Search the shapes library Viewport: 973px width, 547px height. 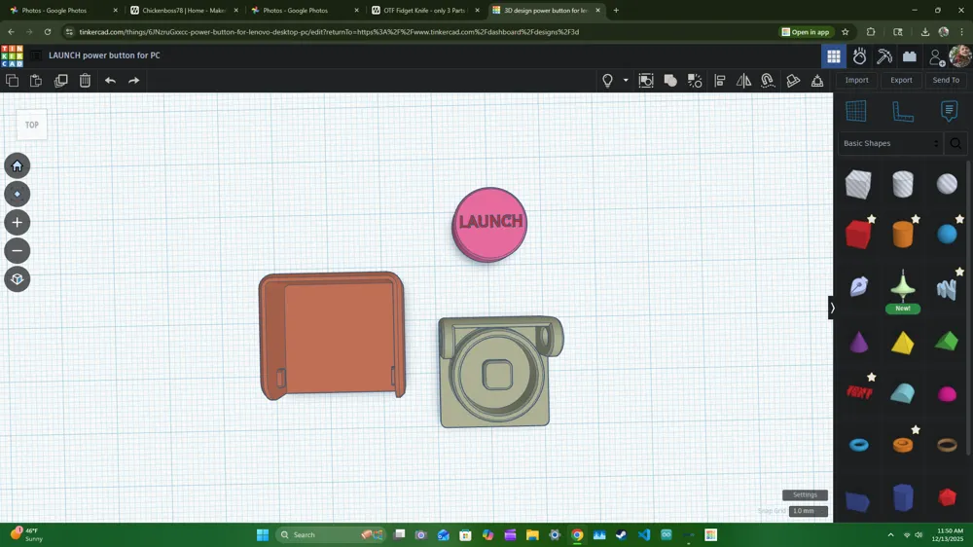(955, 143)
